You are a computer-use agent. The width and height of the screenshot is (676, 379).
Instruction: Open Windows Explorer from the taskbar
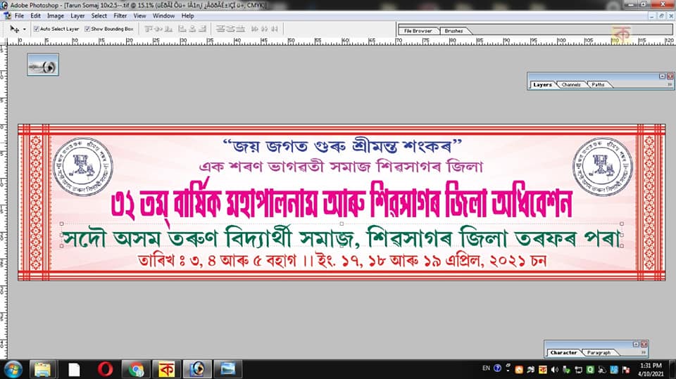(x=43, y=370)
